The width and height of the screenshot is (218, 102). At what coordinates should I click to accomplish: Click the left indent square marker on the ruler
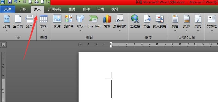coord(111,47)
